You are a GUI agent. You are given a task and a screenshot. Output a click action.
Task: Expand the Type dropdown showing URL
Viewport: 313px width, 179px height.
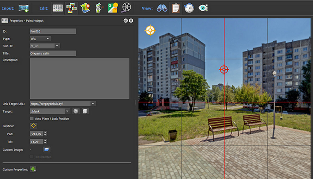(x=40, y=39)
